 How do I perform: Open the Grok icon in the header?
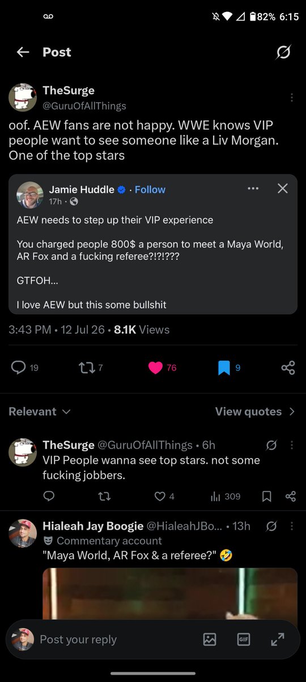pyautogui.click(x=283, y=52)
